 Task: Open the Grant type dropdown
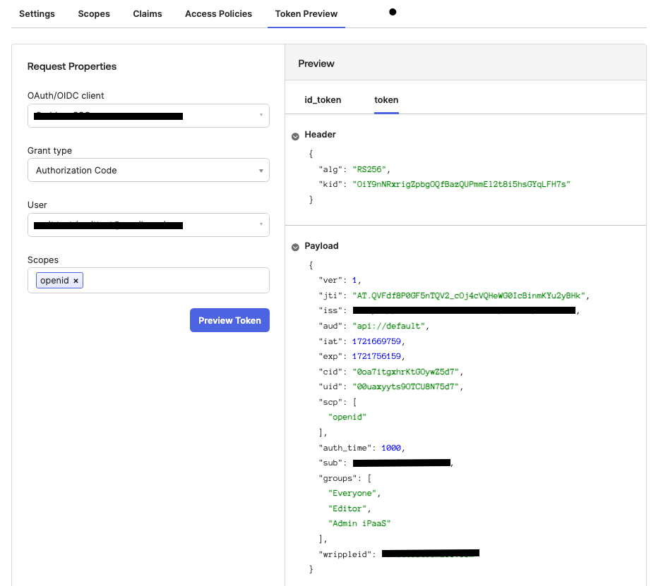pyautogui.click(x=148, y=170)
